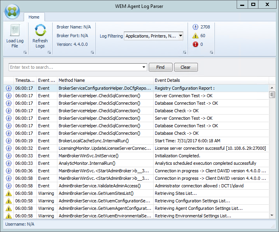
Task: Click info icon of Registry Configuration Report row
Action: click(9, 88)
